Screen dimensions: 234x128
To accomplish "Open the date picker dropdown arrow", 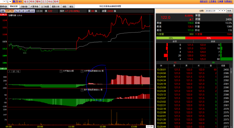I will point(219,11).
